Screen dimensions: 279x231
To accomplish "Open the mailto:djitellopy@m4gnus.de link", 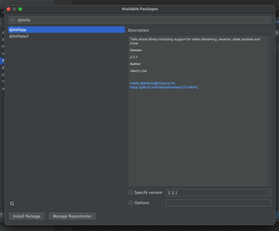I will [x=152, y=83].
